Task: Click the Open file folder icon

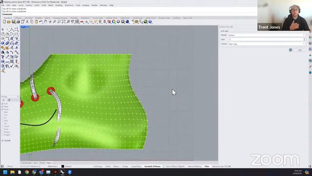Action: coord(9,22)
